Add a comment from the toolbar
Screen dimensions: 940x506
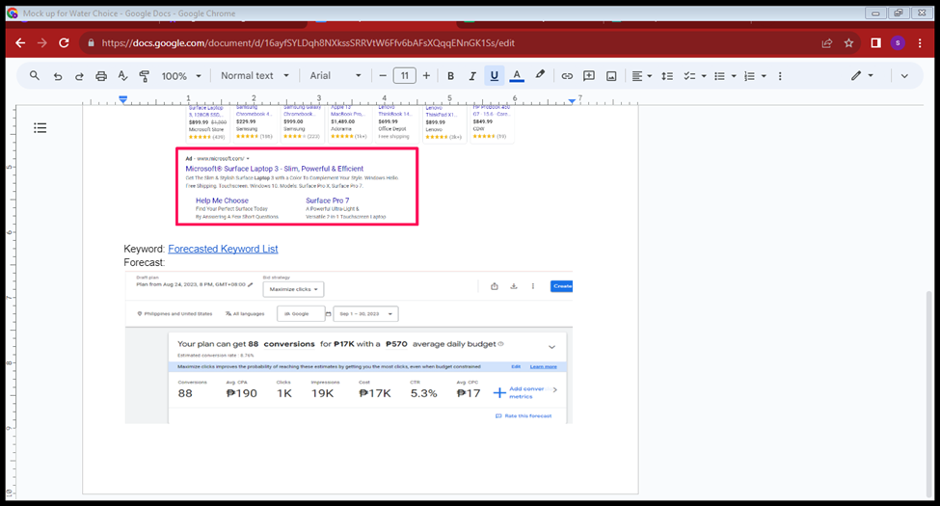click(x=589, y=76)
